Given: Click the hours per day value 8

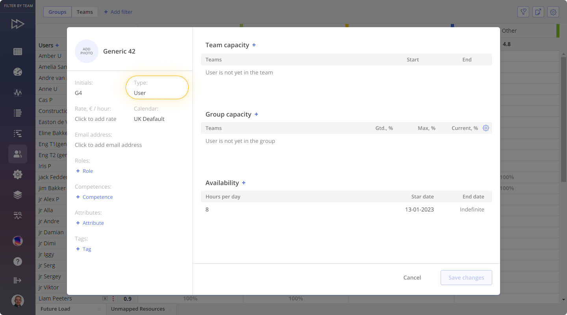Looking at the screenshot, I should [207, 209].
